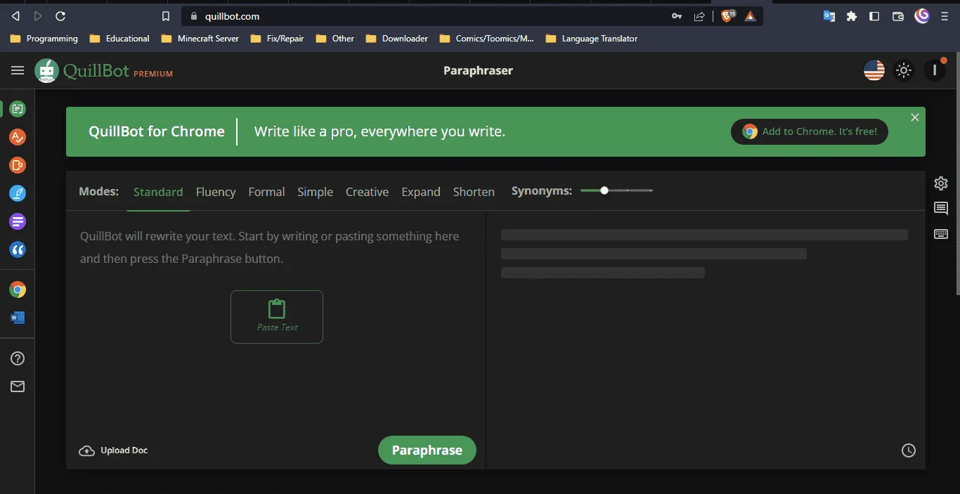Viewport: 960px width, 494px height.
Task: Open the Fix/Repair bookmarks folder
Action: (277, 39)
